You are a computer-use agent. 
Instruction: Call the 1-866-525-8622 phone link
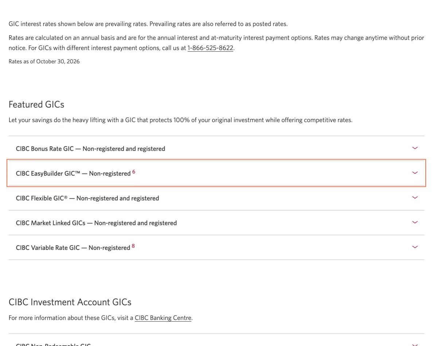coord(210,48)
